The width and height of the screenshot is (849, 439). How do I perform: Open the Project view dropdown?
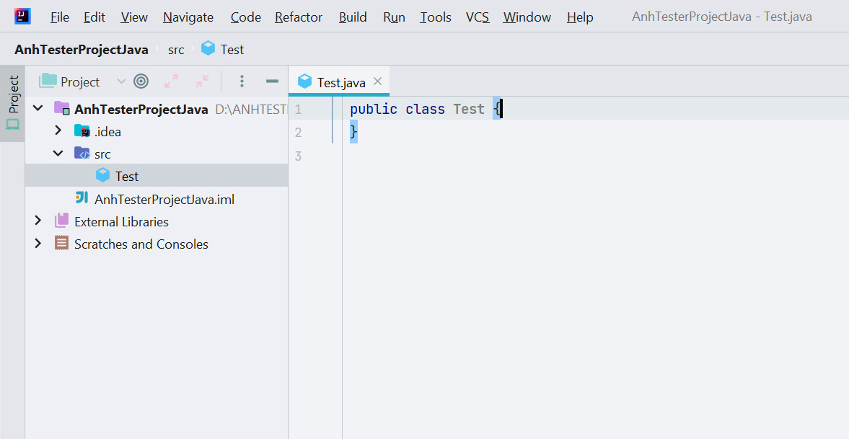(120, 81)
